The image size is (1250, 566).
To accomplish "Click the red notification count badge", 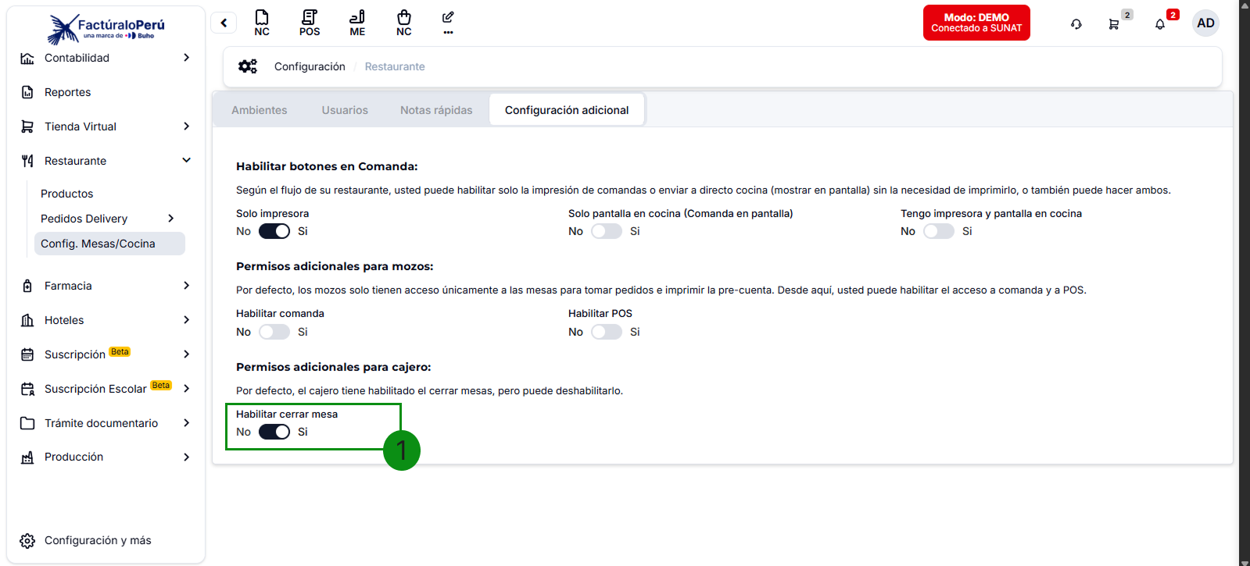I will click(1173, 15).
